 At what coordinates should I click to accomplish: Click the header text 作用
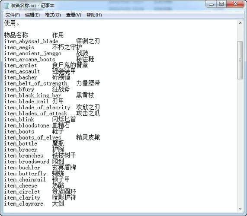(58, 35)
